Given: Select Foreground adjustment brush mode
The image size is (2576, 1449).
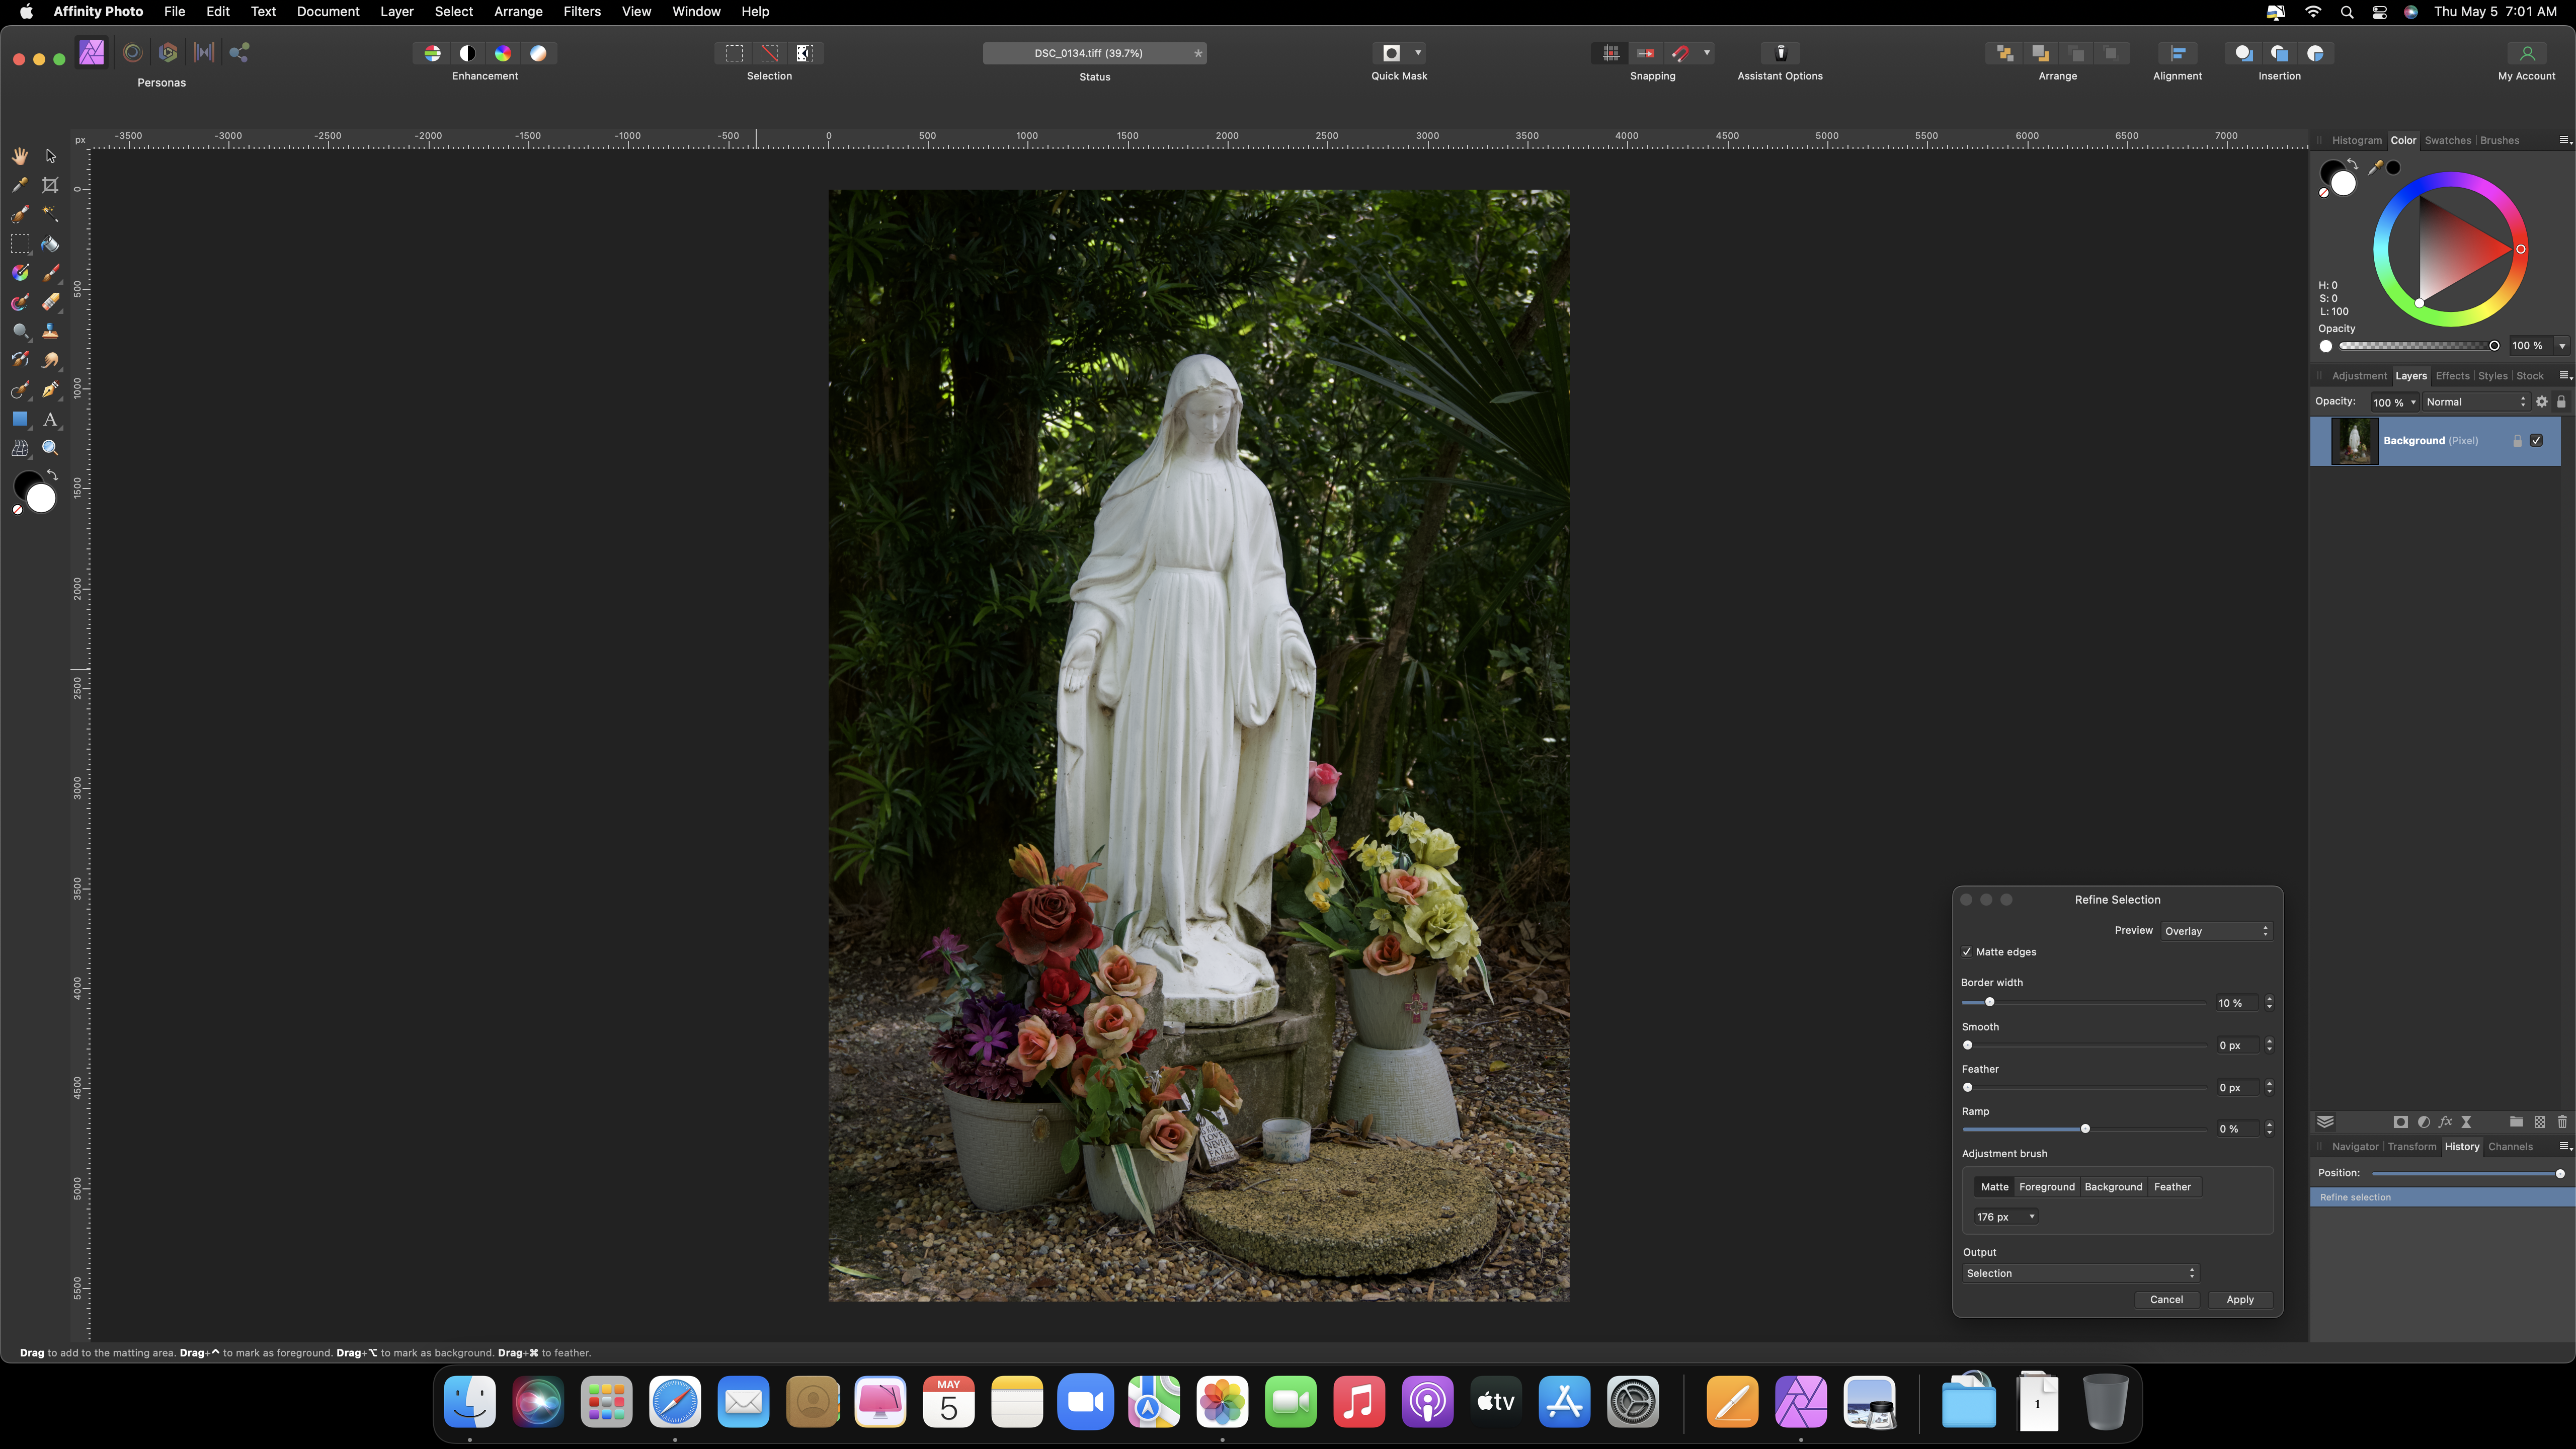Looking at the screenshot, I should pos(2047,1187).
